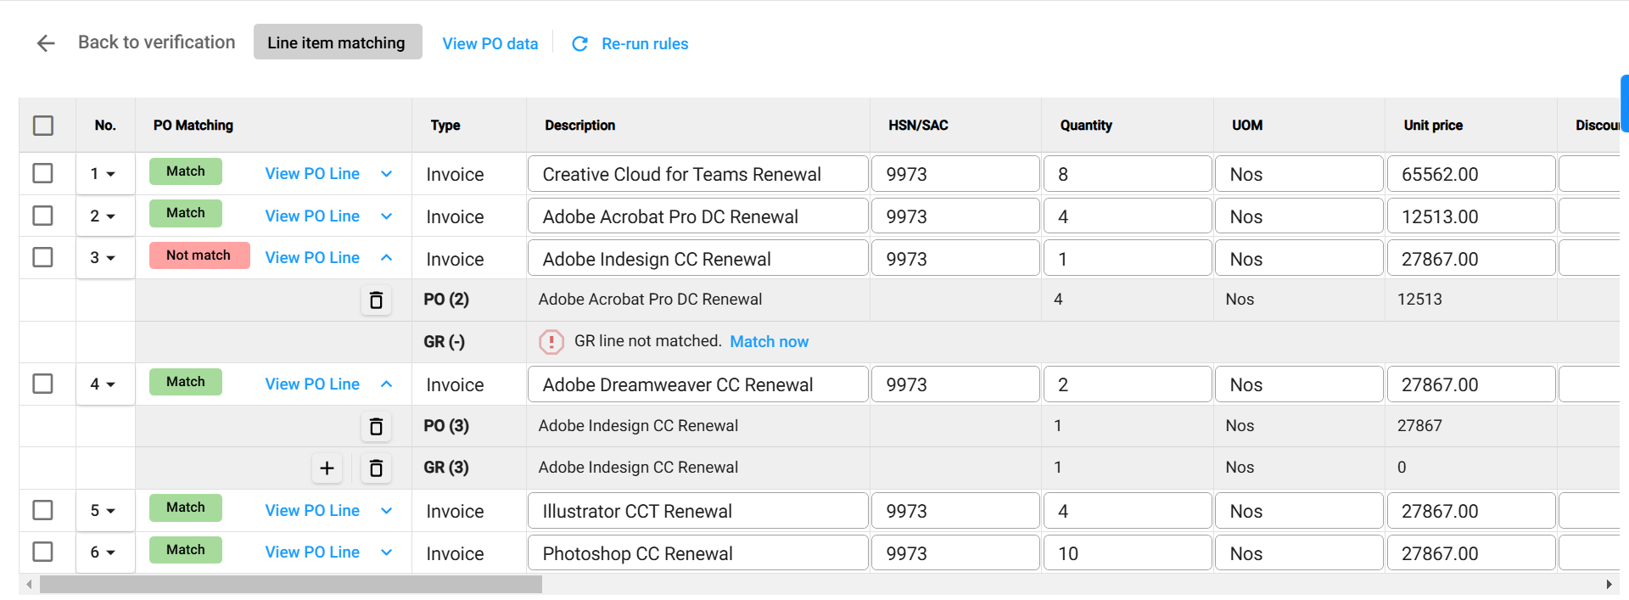Screen dimensions: 1629x600
Task: Check the row 3 checkbox
Action: (42, 257)
